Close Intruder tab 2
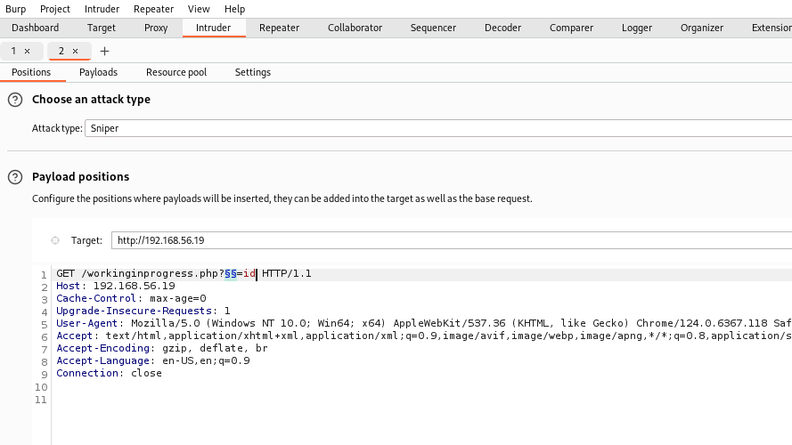Screen dimensions: 792x445 click(75, 51)
